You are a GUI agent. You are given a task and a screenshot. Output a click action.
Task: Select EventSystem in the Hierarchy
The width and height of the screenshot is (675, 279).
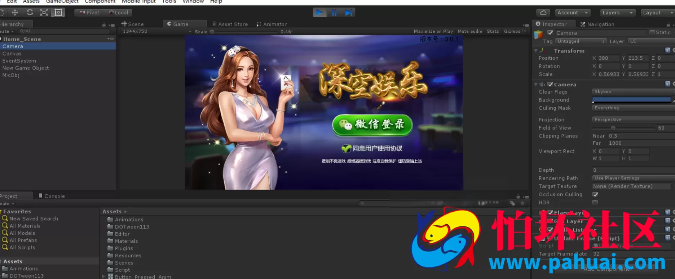coord(19,60)
